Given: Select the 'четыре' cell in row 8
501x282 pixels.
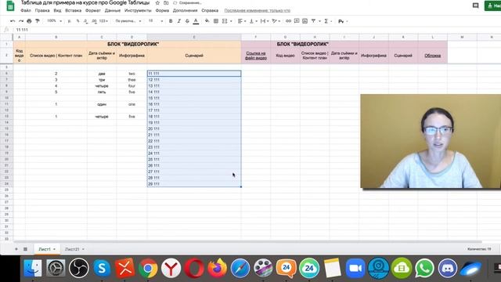Looking at the screenshot, I should (102, 86).
